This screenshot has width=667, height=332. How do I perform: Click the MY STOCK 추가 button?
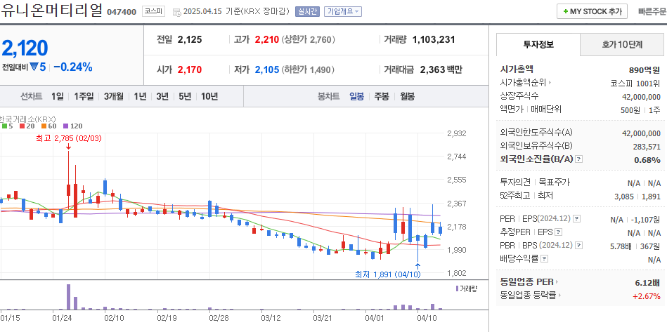pos(592,11)
